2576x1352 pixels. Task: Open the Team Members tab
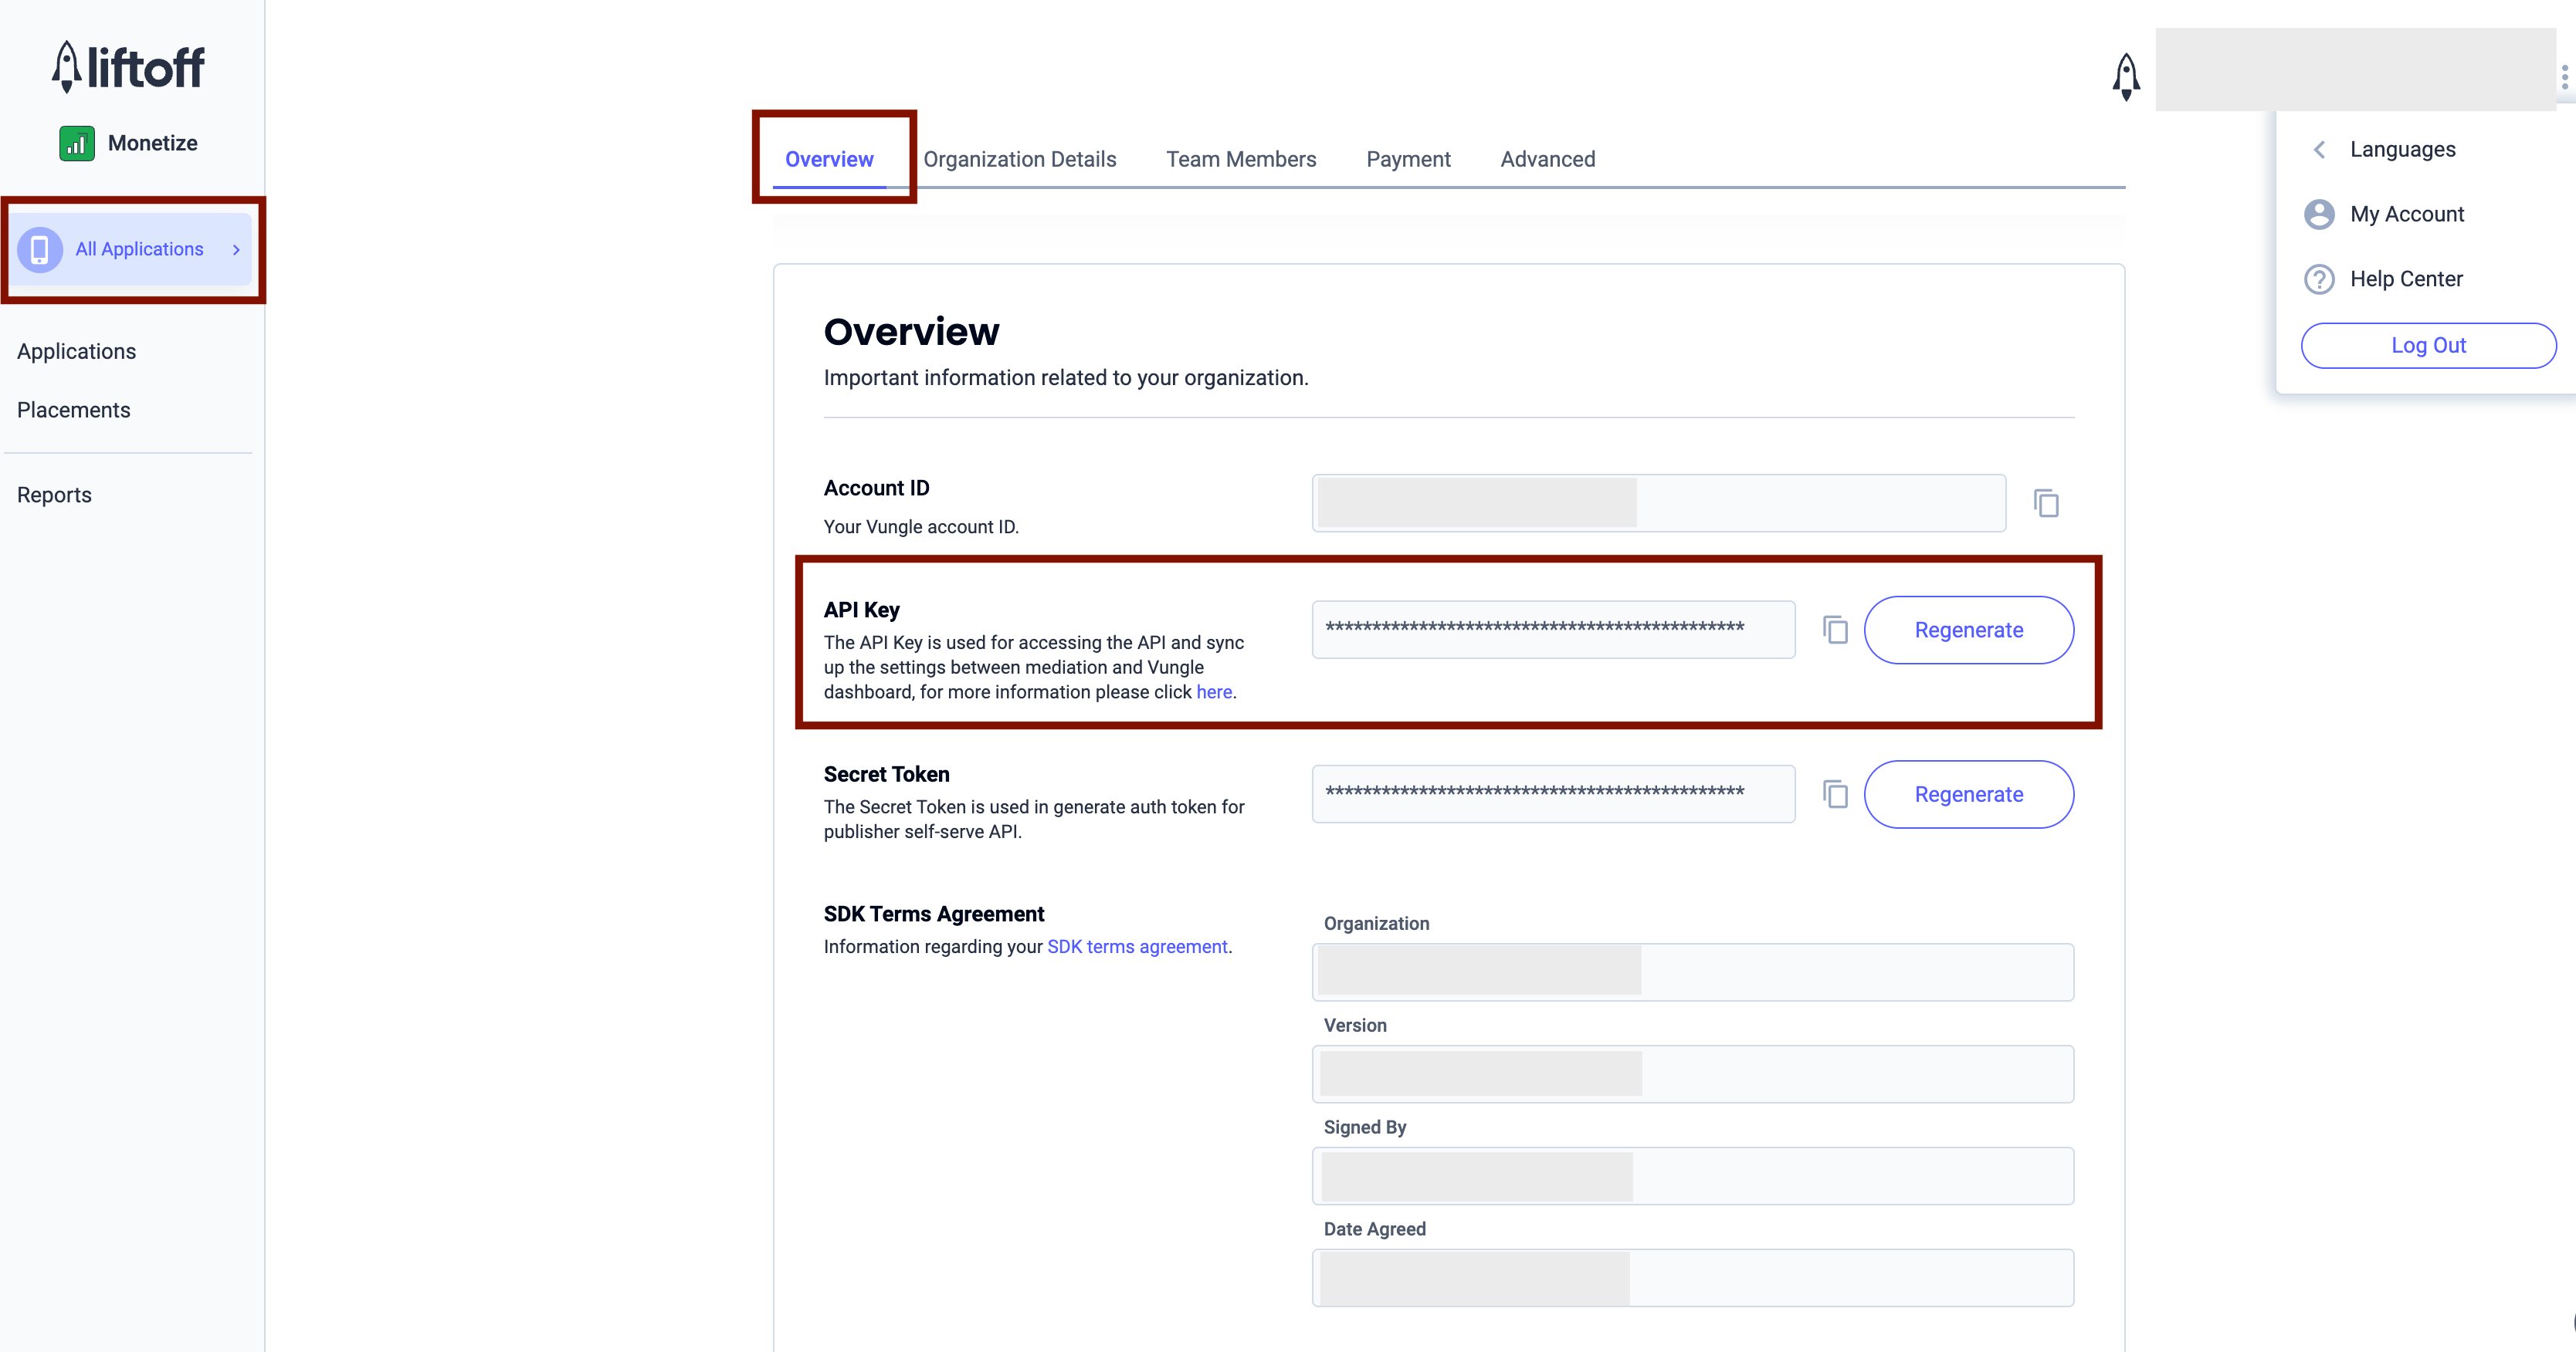1240,159
